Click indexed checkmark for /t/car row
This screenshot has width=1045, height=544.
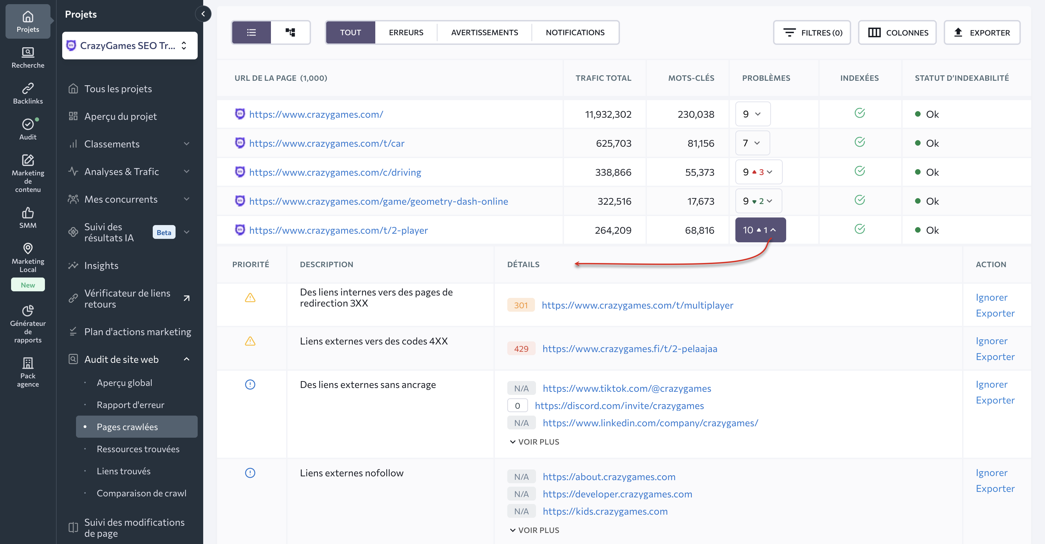(860, 142)
